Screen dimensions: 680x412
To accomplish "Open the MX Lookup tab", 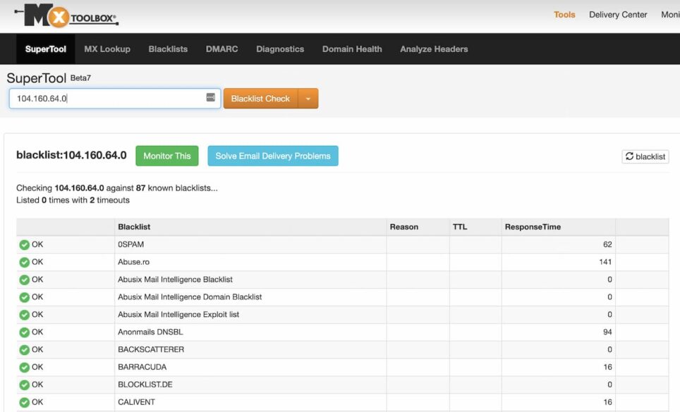I will 107,49.
